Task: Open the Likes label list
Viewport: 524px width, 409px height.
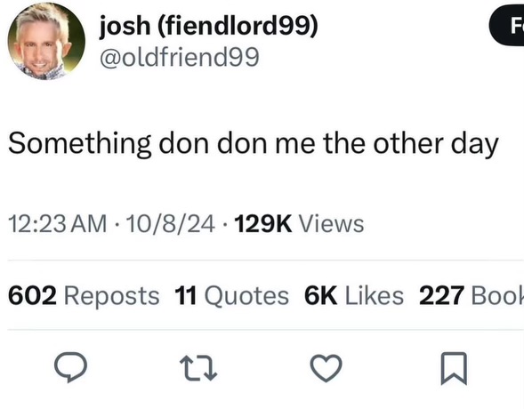Action: tap(375, 295)
